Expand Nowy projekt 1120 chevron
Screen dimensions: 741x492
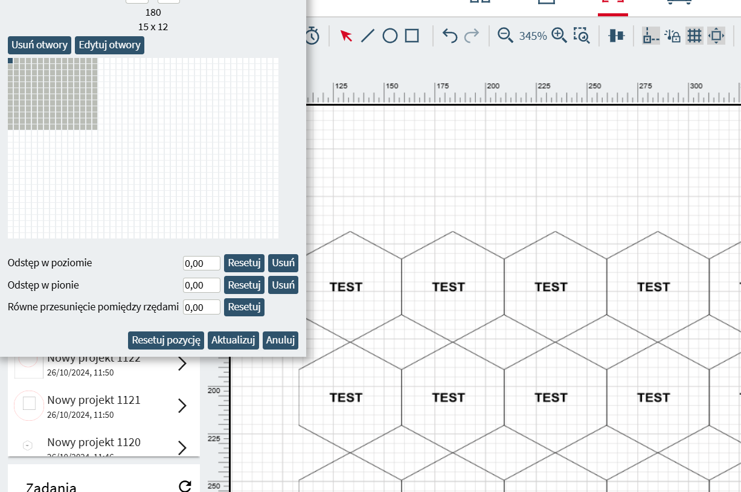click(x=182, y=448)
